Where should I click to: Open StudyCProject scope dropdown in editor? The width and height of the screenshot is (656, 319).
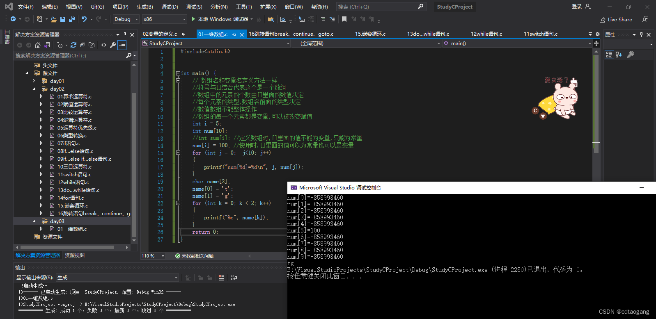tap(216, 43)
